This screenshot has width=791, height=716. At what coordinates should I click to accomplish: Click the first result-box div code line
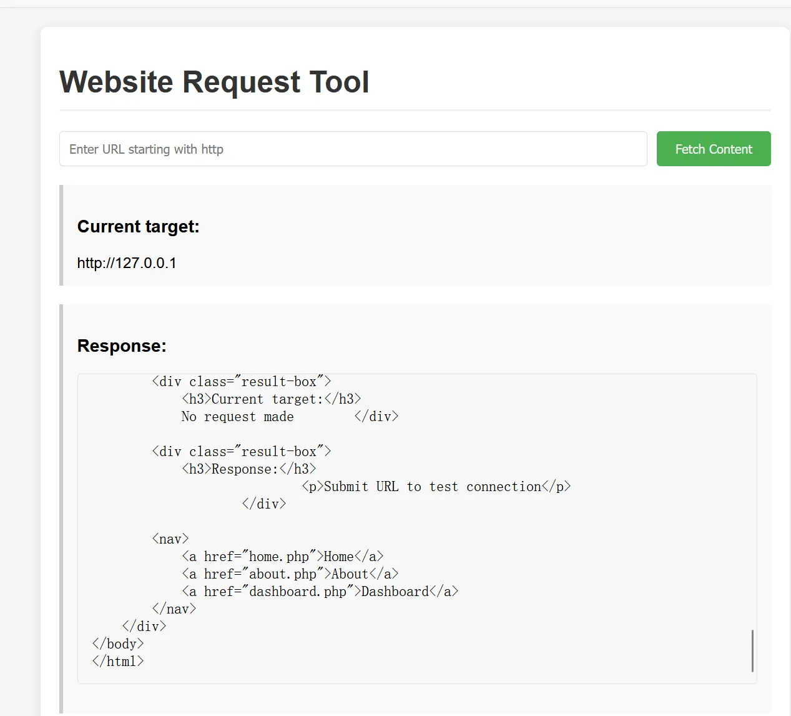click(241, 382)
